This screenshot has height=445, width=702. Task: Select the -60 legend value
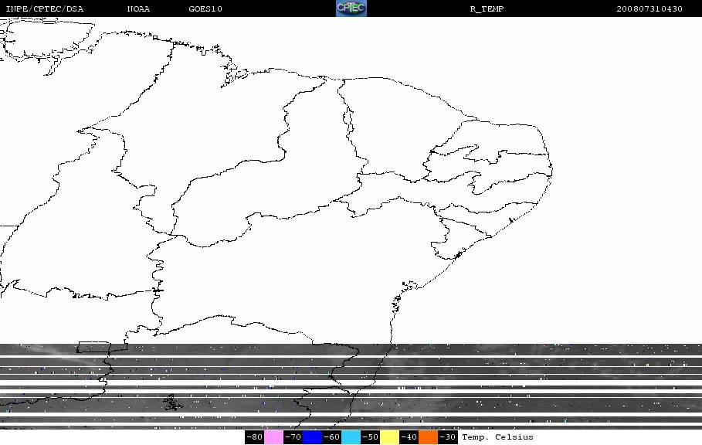click(332, 437)
